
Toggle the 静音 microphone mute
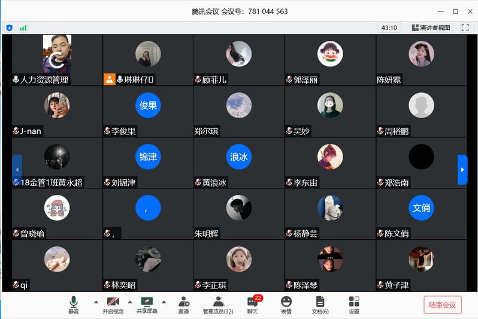tap(74, 304)
